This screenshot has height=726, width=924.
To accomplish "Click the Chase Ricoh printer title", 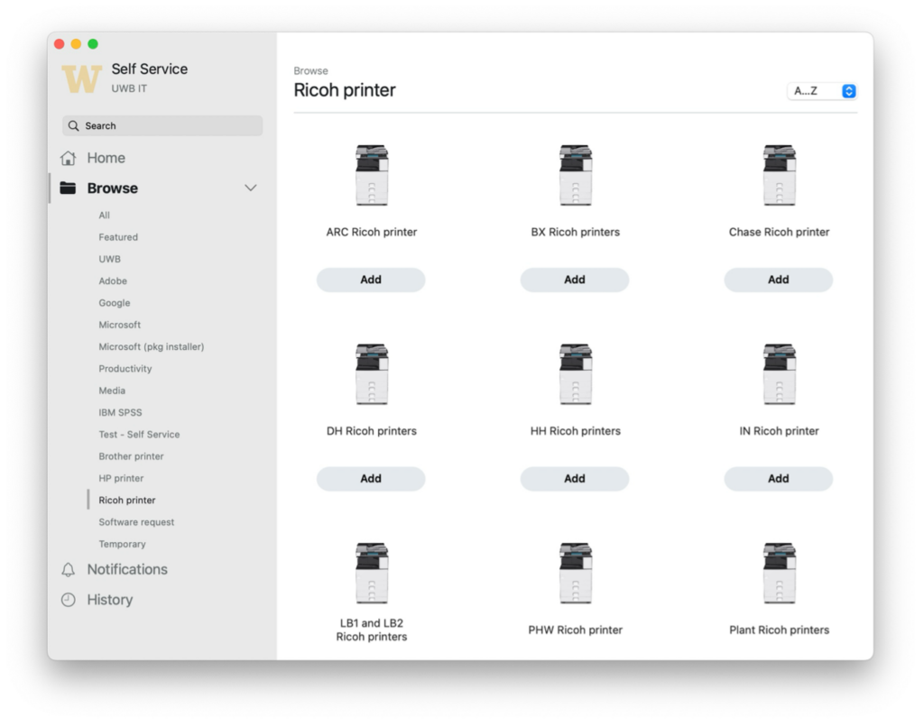I will [x=779, y=232].
